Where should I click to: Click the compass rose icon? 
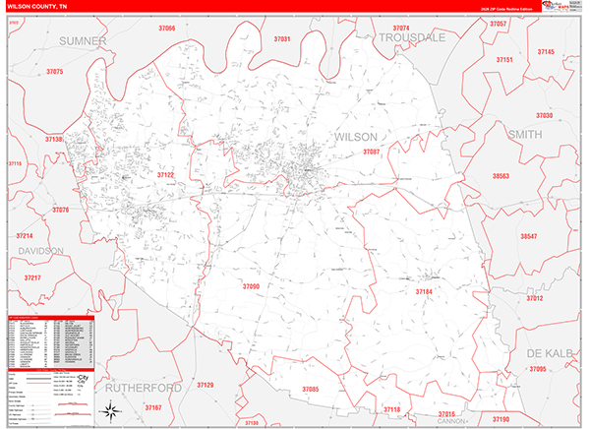click(109, 411)
